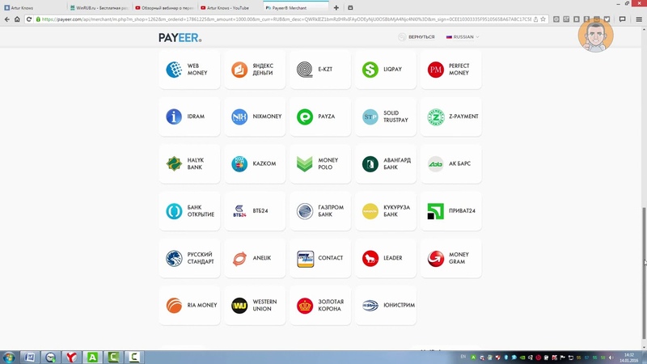The width and height of the screenshot is (647, 364).
Task: Choose Газпром Банк payment method
Action: coord(320,211)
